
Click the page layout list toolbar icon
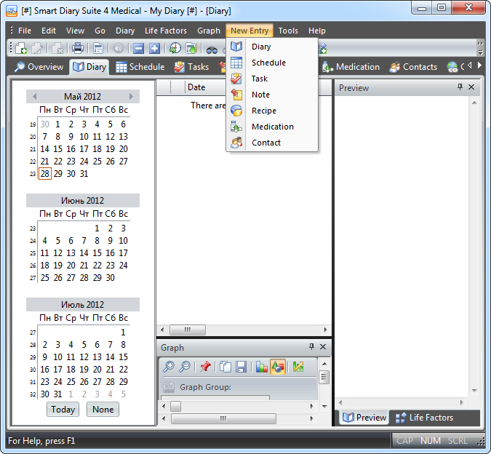point(98,48)
